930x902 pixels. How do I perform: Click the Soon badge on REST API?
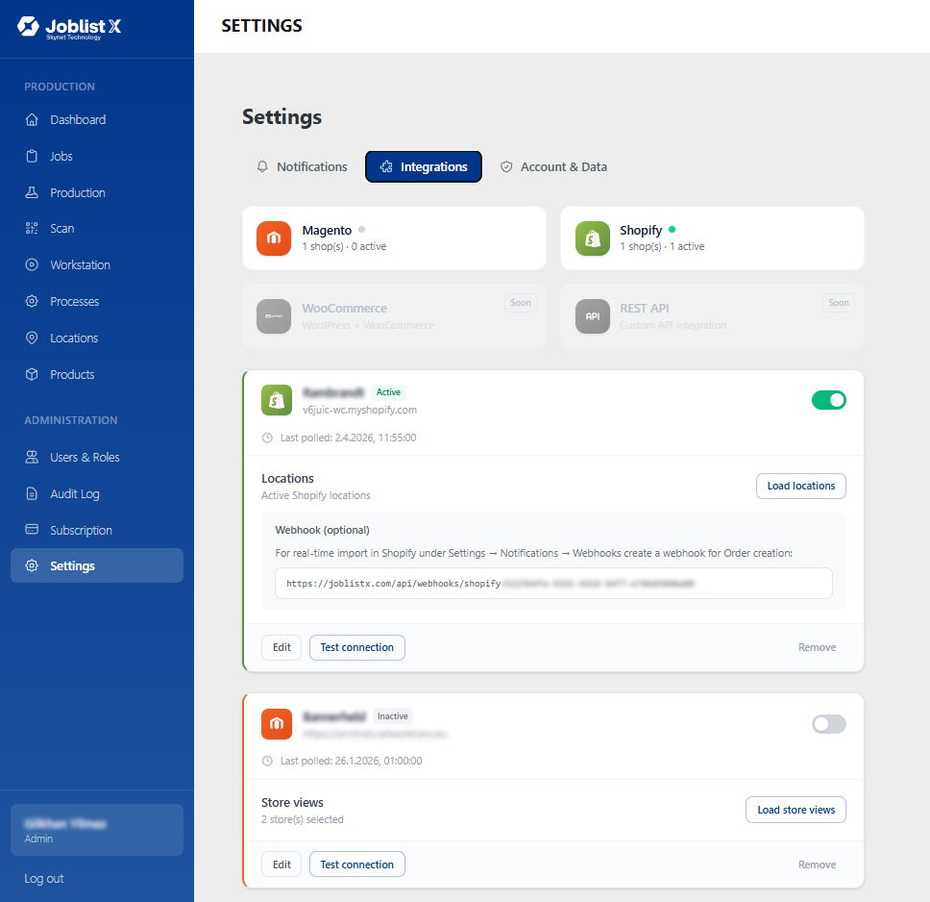pyautogui.click(x=839, y=303)
